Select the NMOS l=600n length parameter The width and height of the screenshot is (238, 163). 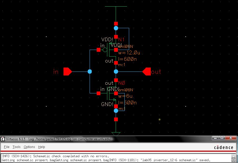tap(127, 103)
